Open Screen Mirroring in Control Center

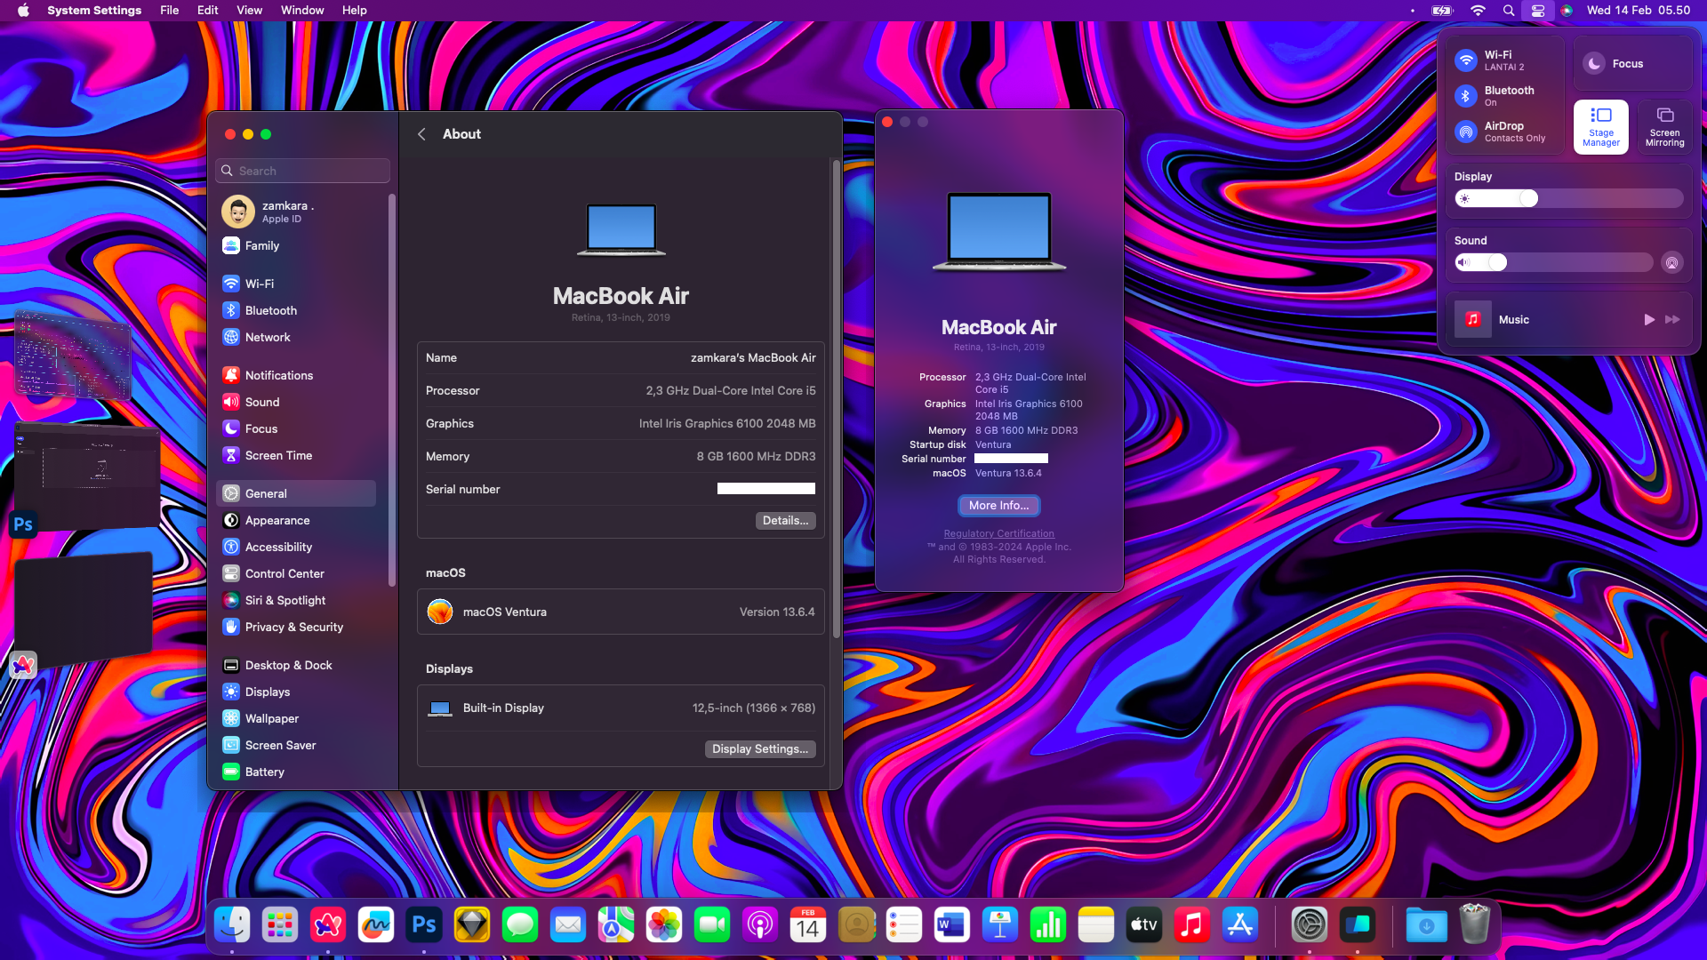(1665, 127)
